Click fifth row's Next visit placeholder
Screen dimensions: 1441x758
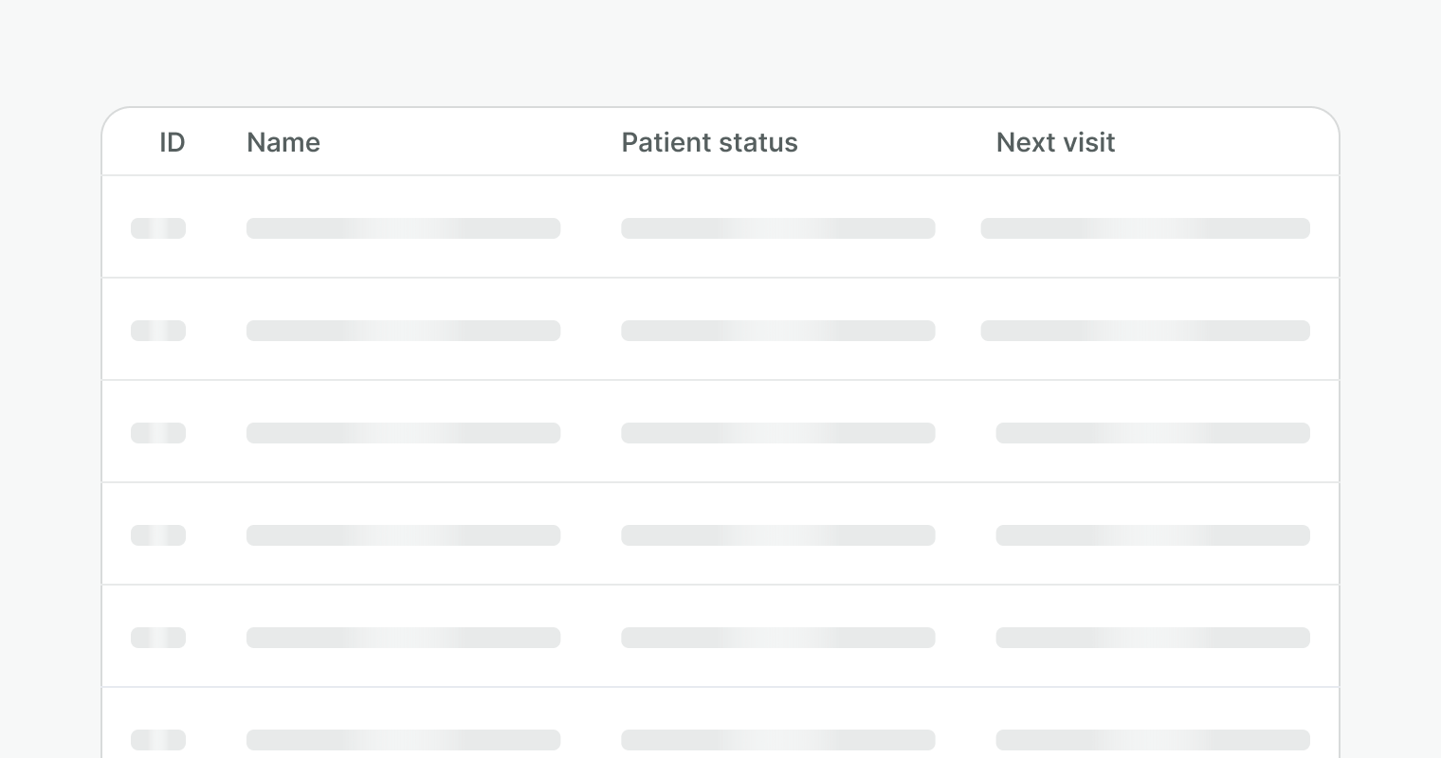click(x=1153, y=638)
